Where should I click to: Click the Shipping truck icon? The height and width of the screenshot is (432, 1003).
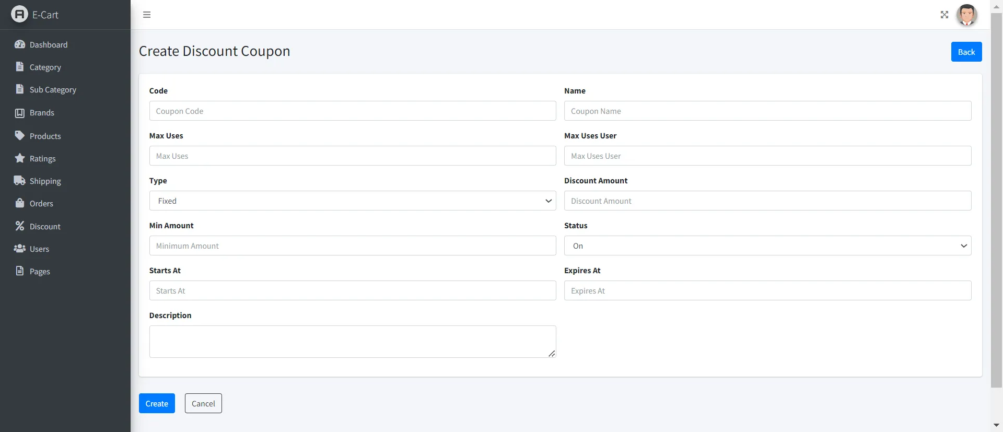(x=20, y=181)
